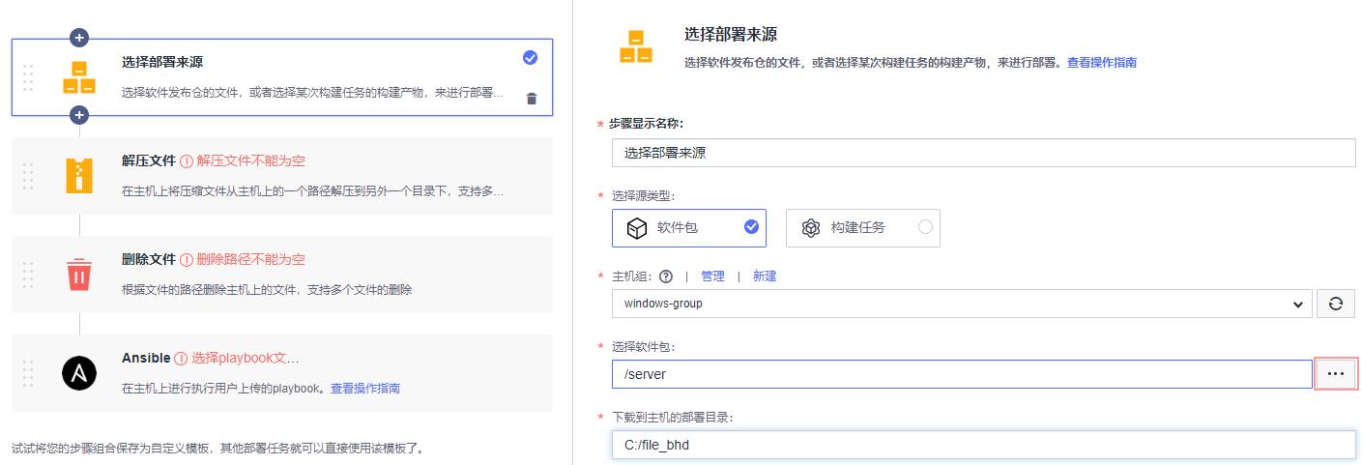Click the blue checkmark on 选择部署来源 card
Image resolution: width=1362 pixels, height=465 pixels.
point(530,58)
